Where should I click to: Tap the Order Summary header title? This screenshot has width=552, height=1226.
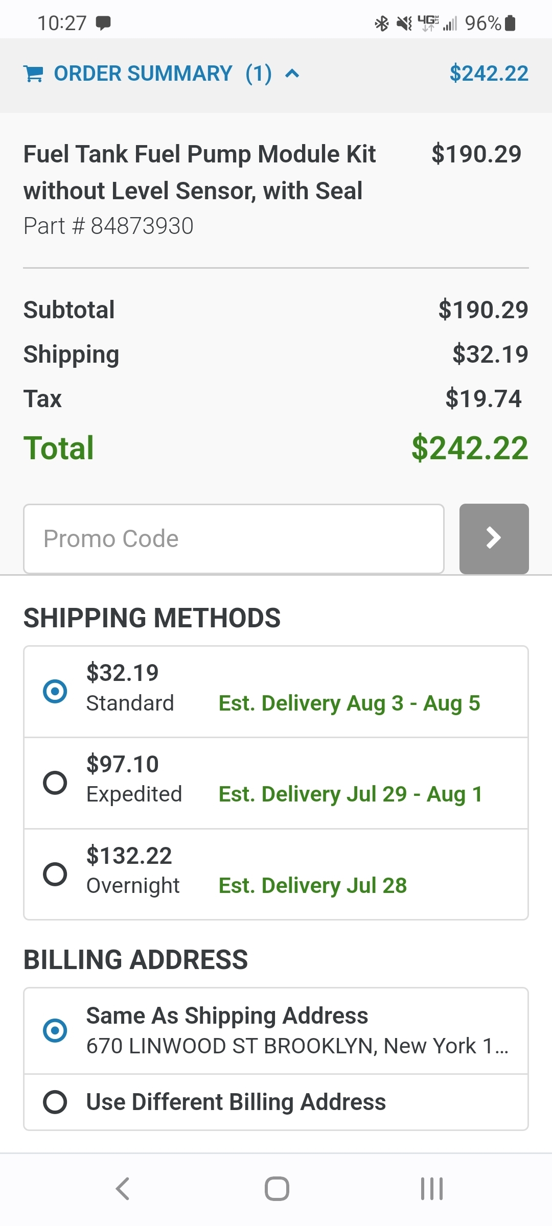pyautogui.click(x=143, y=74)
